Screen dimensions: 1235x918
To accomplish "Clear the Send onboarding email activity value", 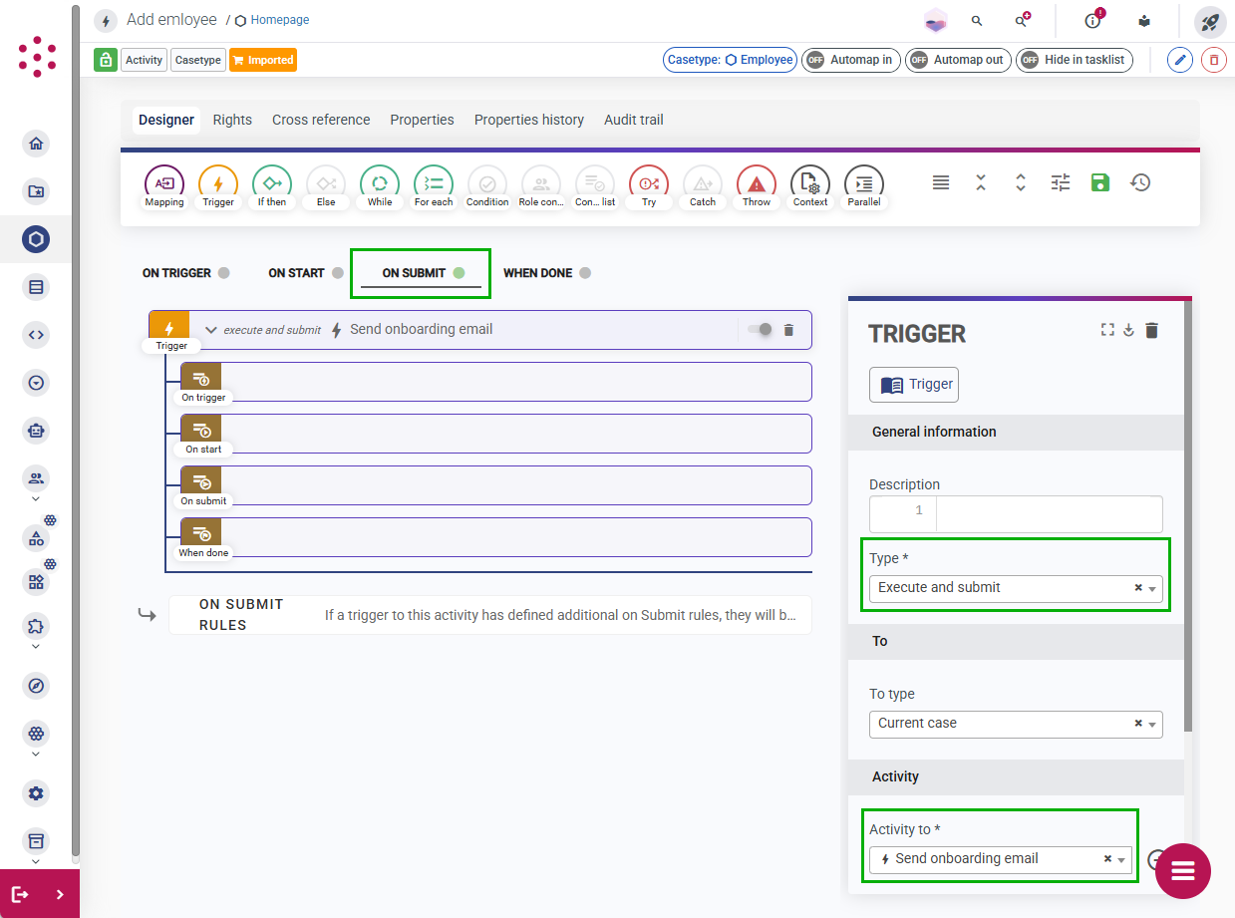I will pos(1108,859).
